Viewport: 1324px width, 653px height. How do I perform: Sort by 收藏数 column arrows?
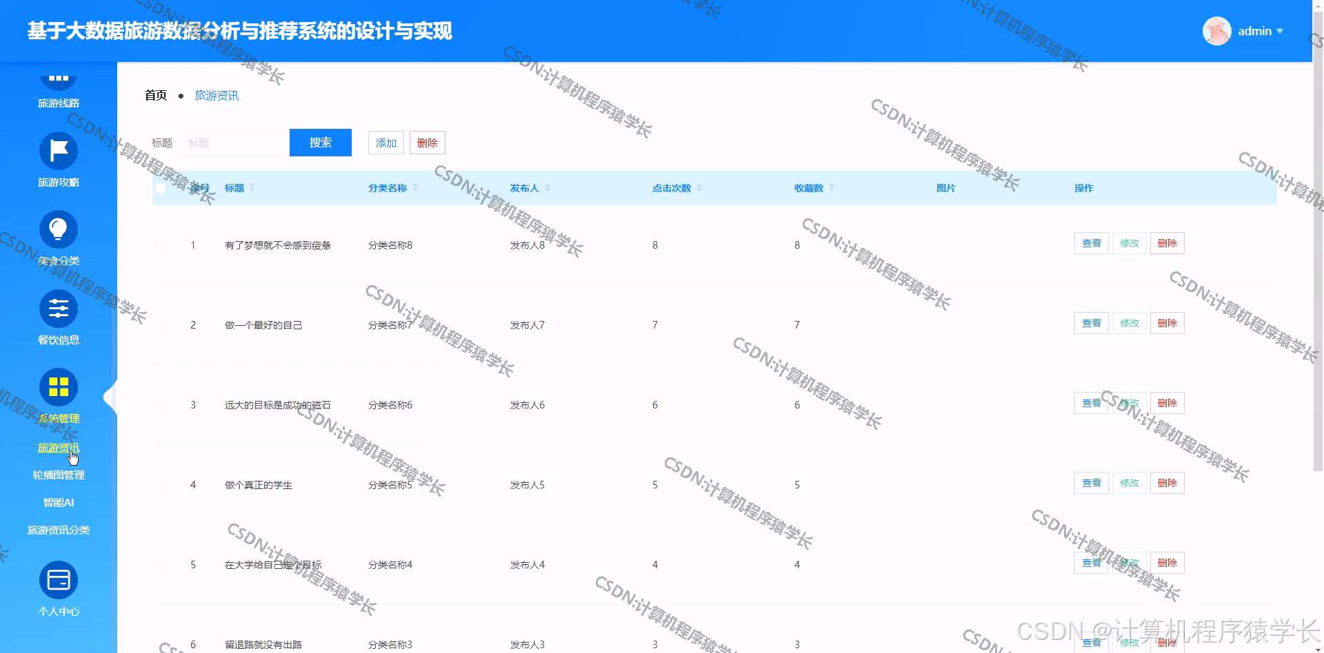[832, 187]
